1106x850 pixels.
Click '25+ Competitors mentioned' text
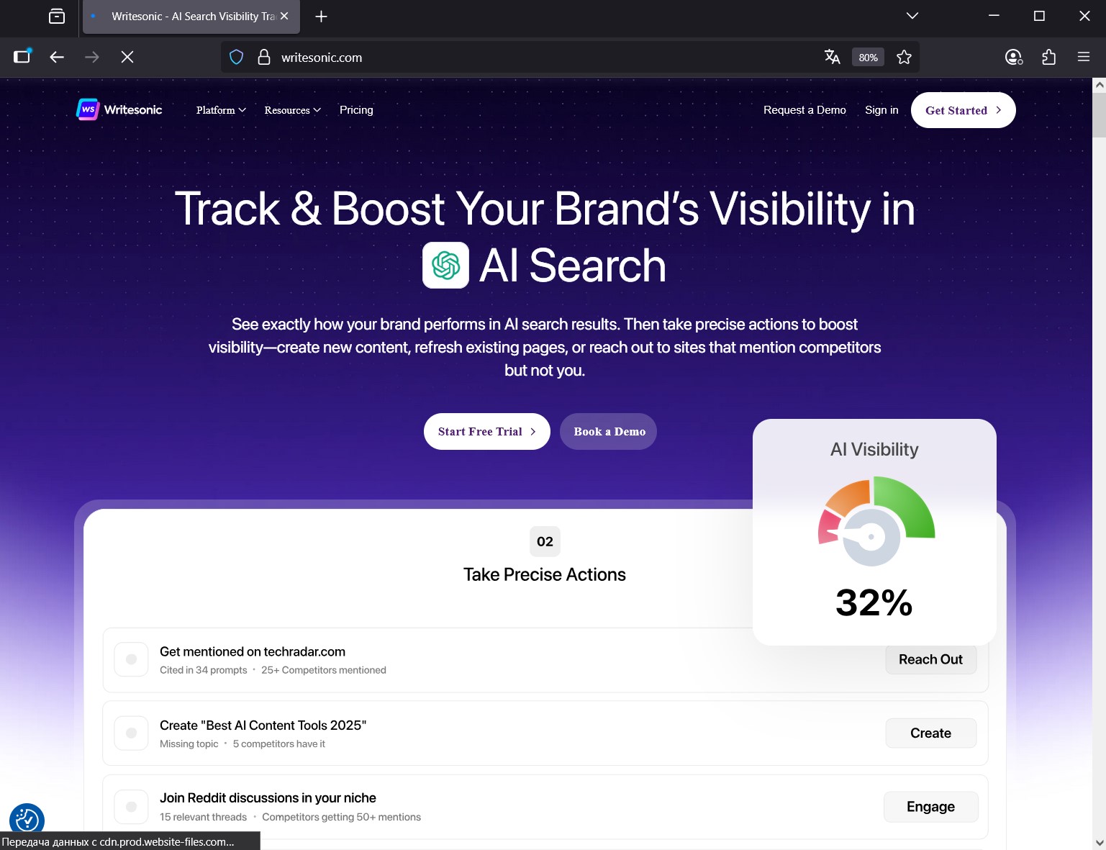pyautogui.click(x=324, y=670)
